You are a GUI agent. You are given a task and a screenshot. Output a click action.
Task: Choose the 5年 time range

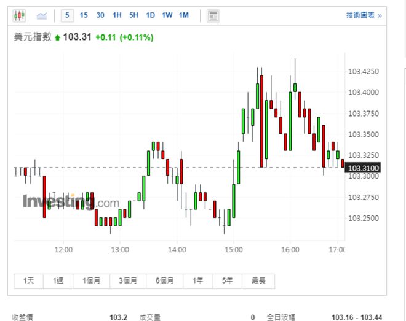[228, 281]
